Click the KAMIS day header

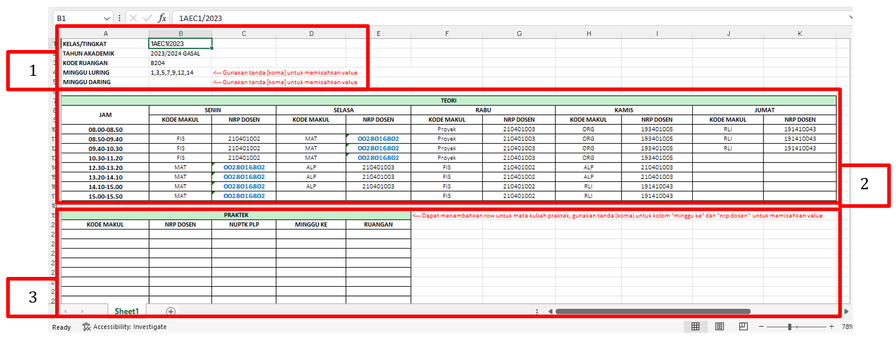point(624,110)
